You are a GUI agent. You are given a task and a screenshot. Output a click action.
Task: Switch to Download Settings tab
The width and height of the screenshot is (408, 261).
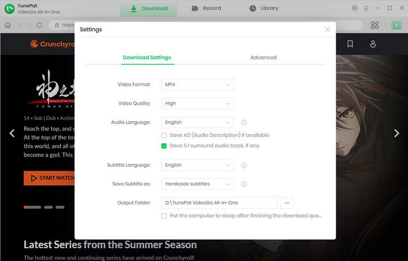147,58
